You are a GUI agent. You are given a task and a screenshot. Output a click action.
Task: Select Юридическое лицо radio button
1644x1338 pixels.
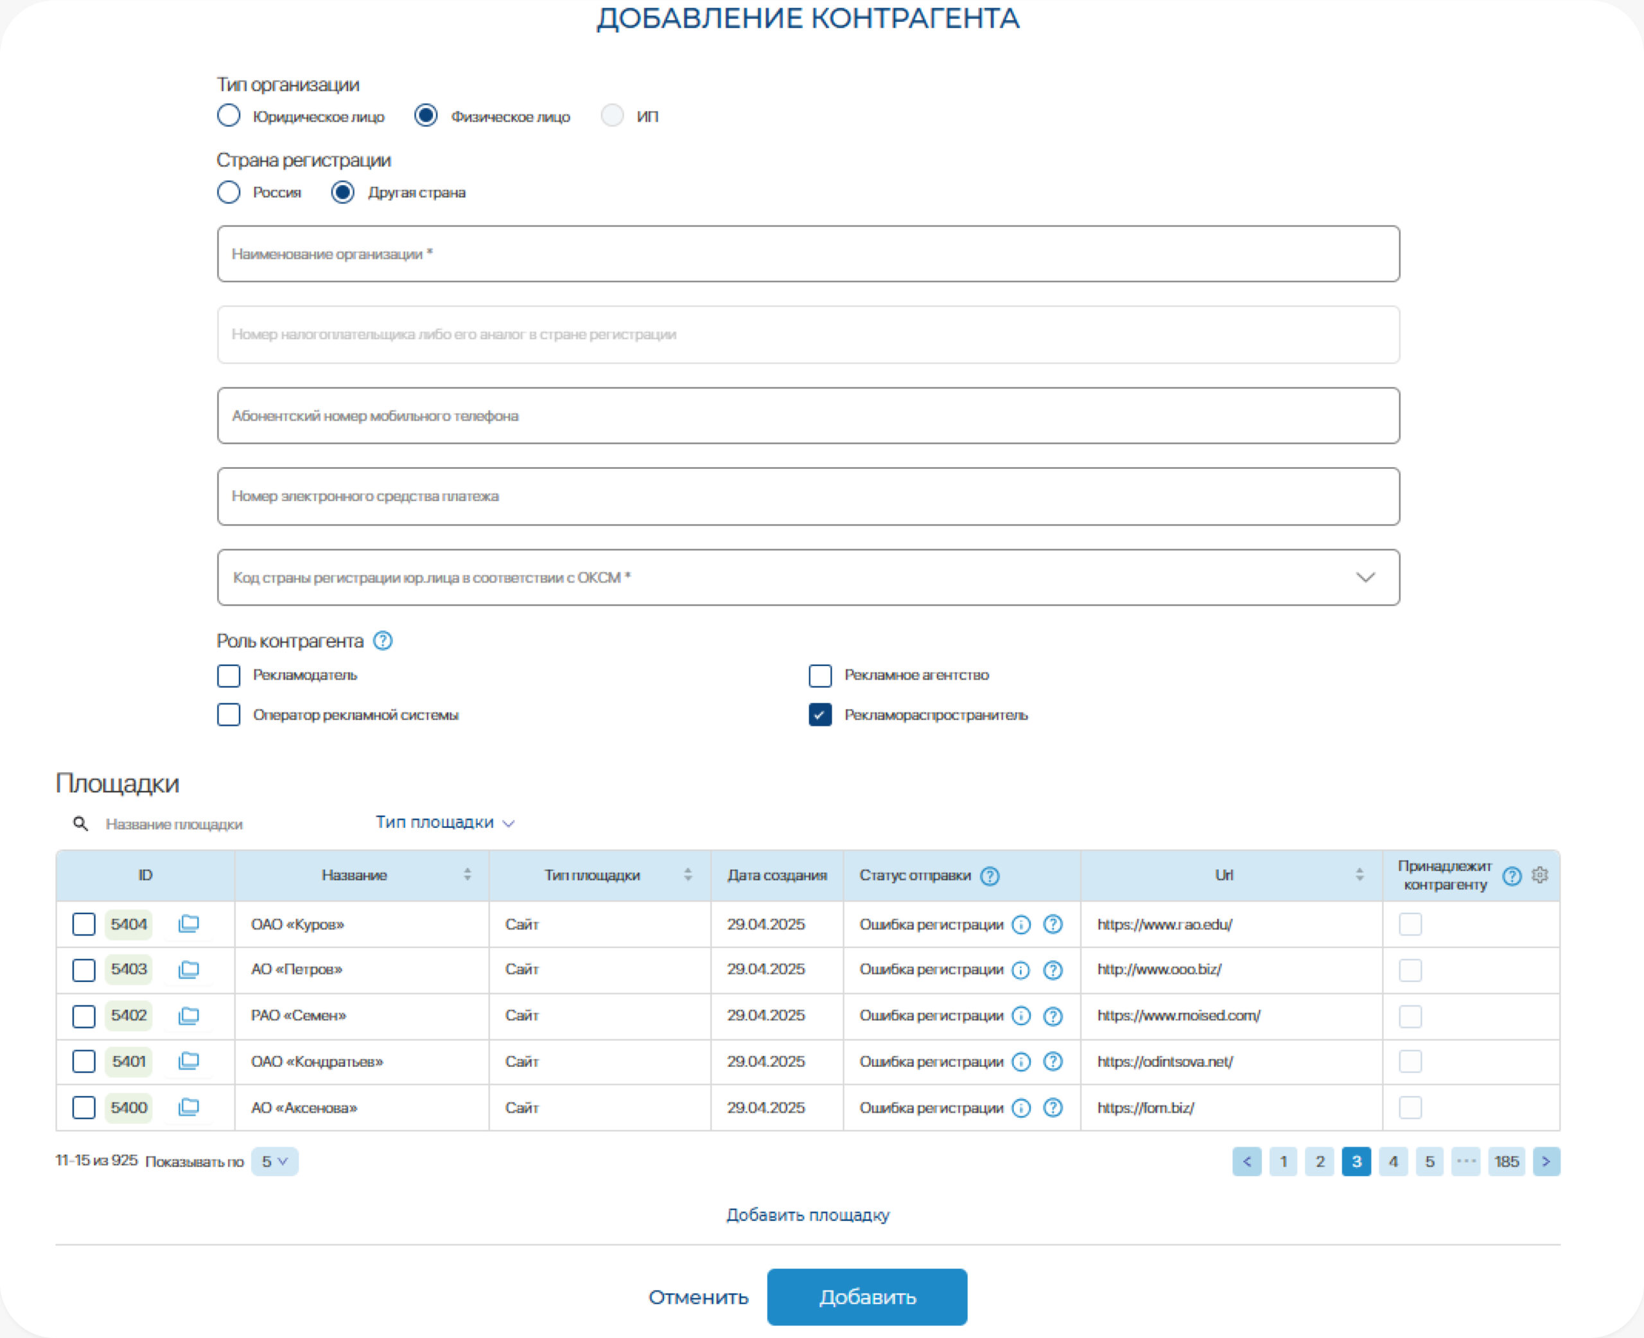[229, 116]
